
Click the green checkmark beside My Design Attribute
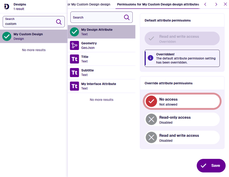pyautogui.click(x=74, y=32)
